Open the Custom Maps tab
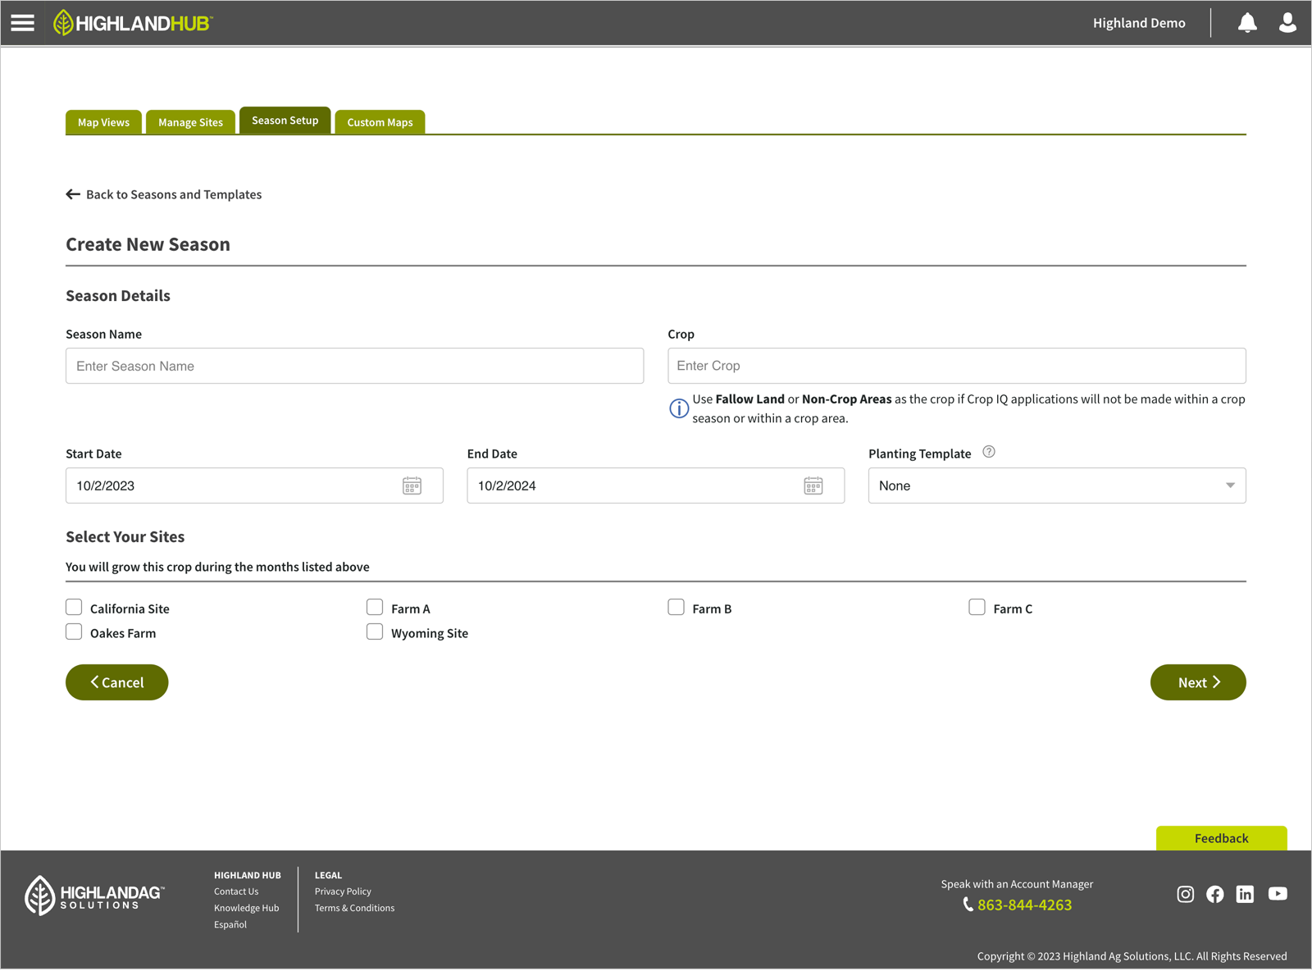This screenshot has height=971, width=1312. [x=380, y=122]
